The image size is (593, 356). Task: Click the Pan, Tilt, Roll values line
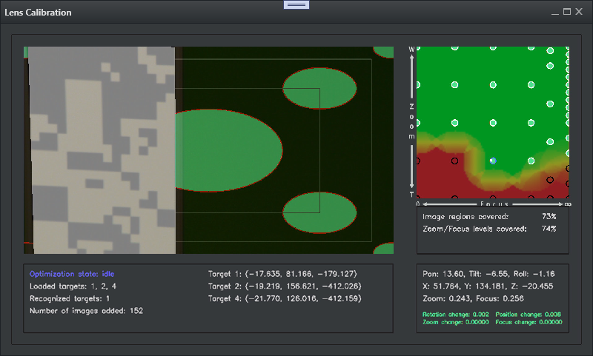pyautogui.click(x=492, y=274)
